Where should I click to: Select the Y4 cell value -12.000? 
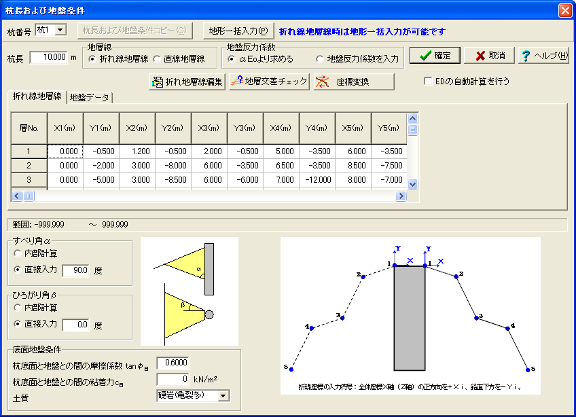(x=317, y=180)
